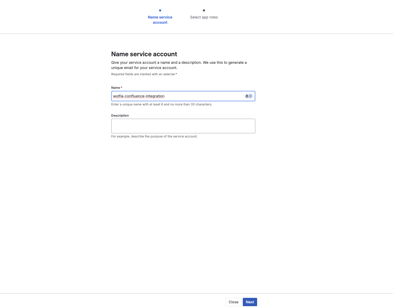
Task: Focus the Description text area
Action: pyautogui.click(x=183, y=126)
